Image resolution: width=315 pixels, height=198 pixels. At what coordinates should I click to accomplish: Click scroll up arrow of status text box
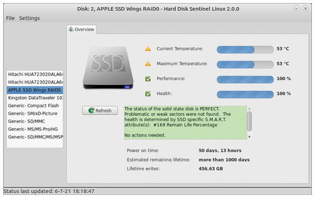click(249, 109)
